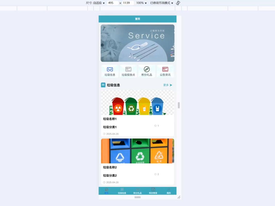275x206 pixels.
Task: Open the recycling bins photo for 垃圾名称2
Action: pyautogui.click(x=138, y=151)
